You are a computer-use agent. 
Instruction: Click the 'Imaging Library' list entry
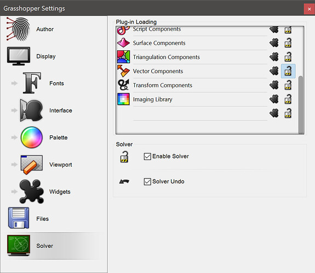(152, 99)
